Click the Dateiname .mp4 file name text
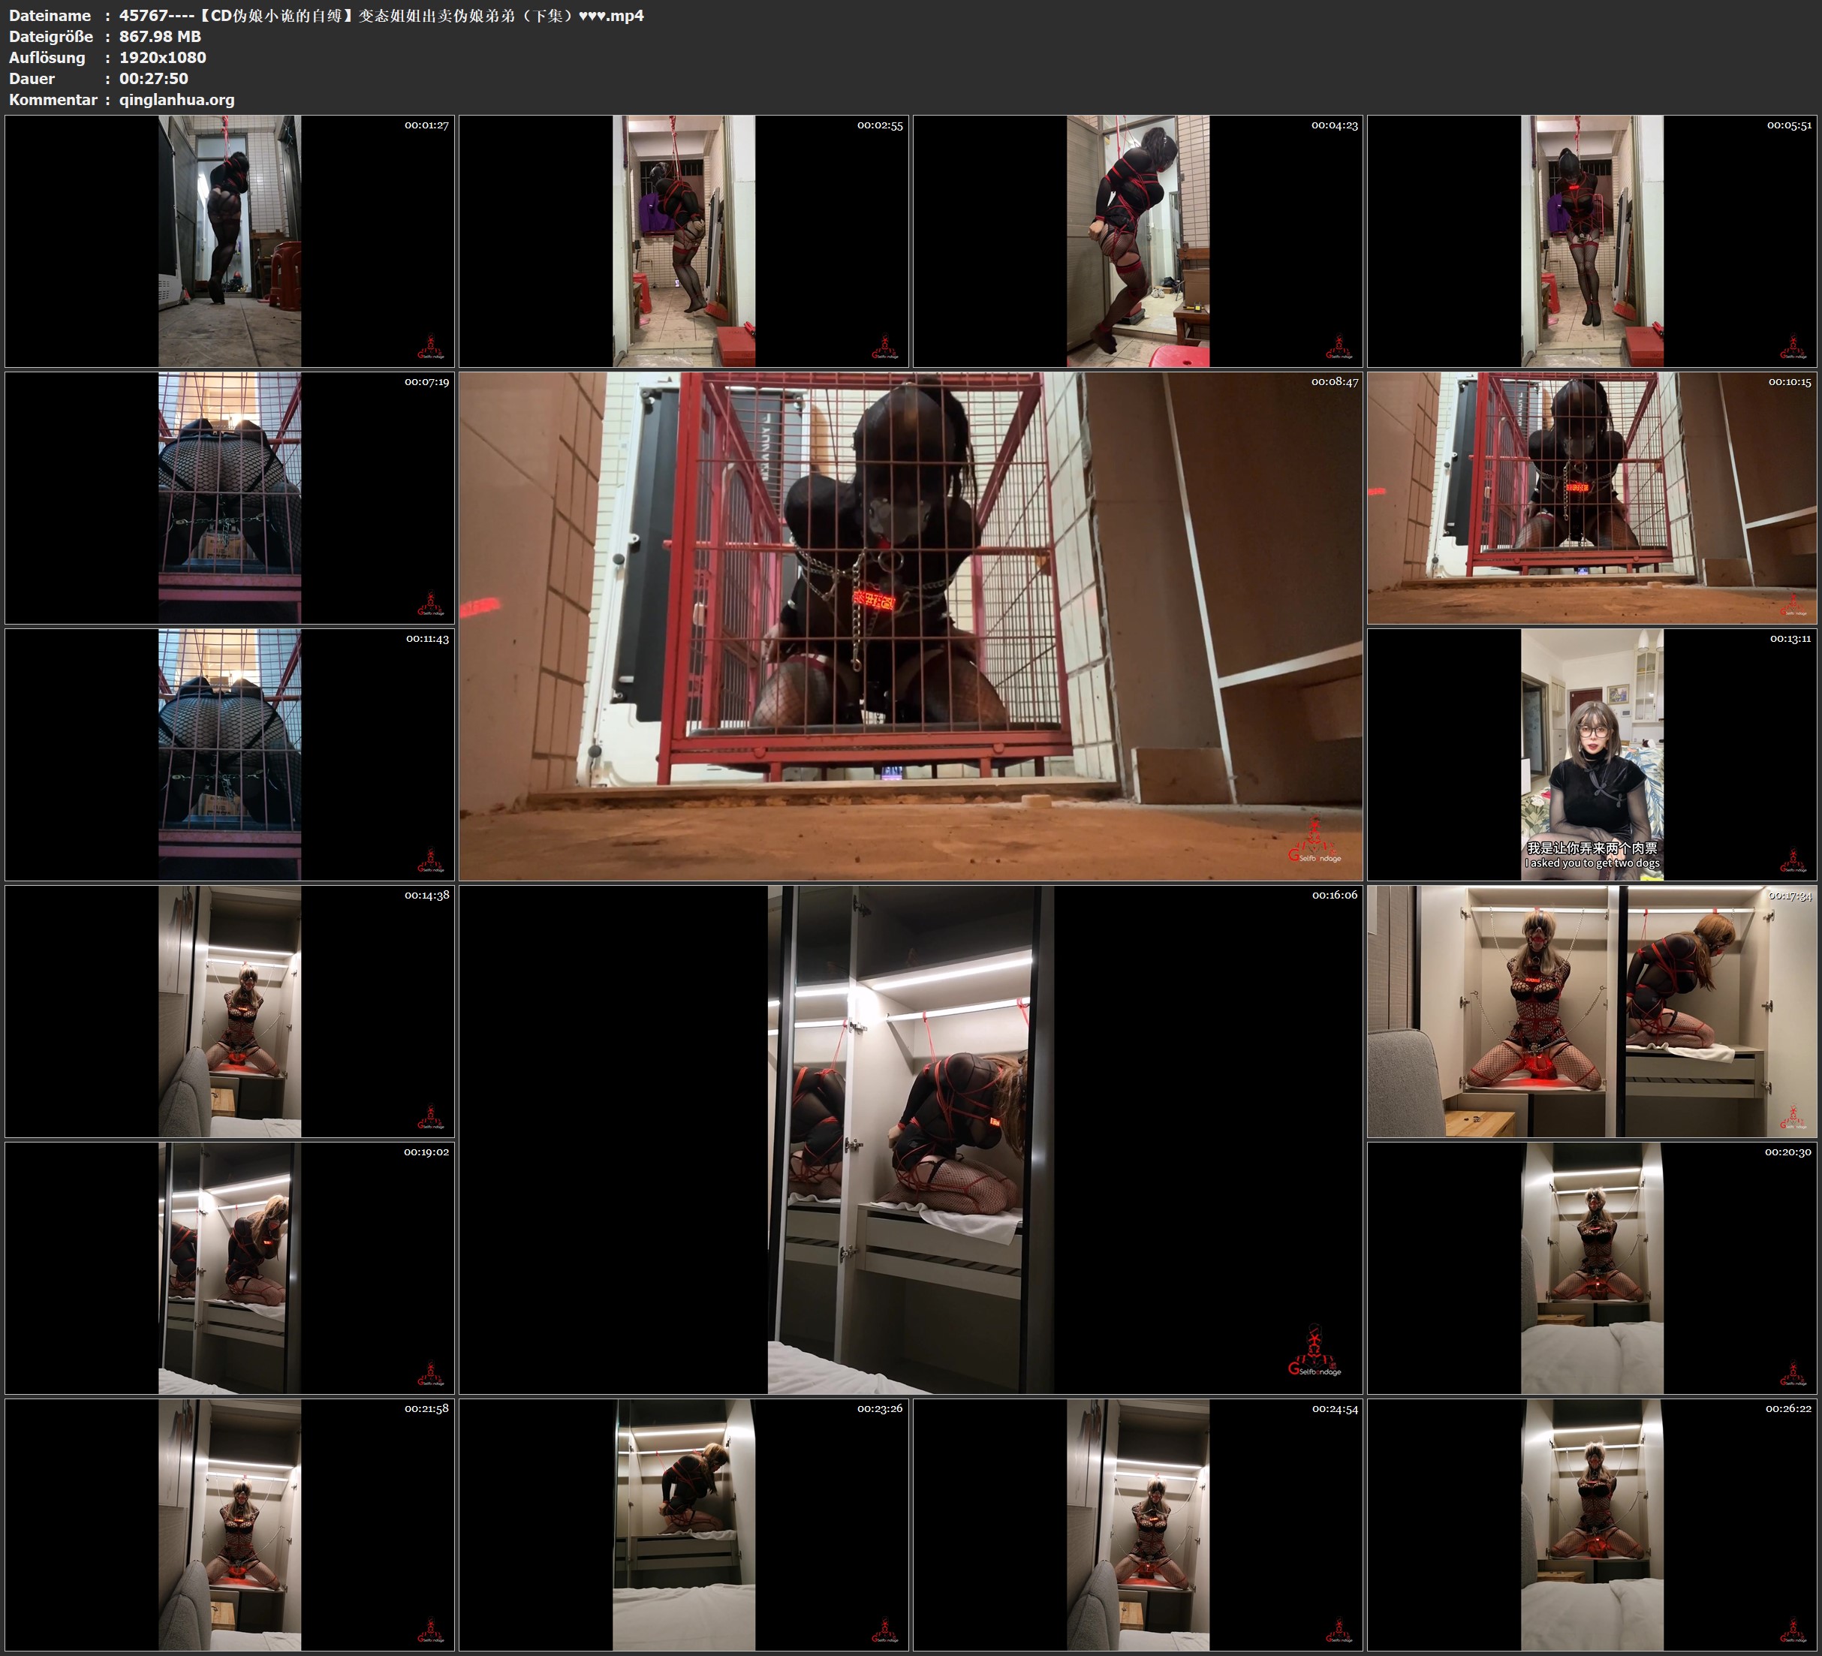Screen dimensions: 1822x1656 pyautogui.click(x=381, y=15)
